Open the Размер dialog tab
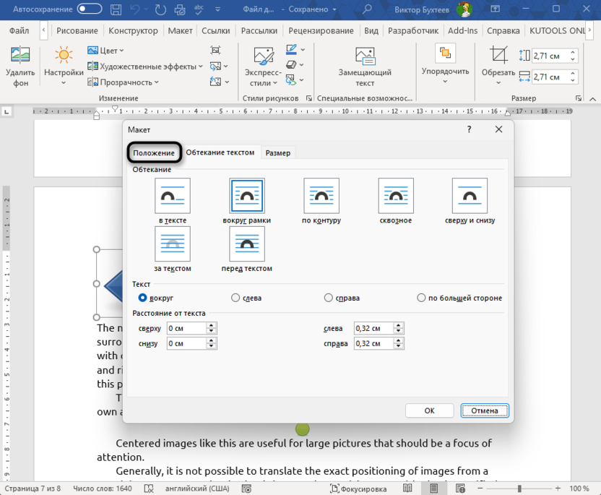The height and width of the screenshot is (495, 601). pyautogui.click(x=278, y=153)
